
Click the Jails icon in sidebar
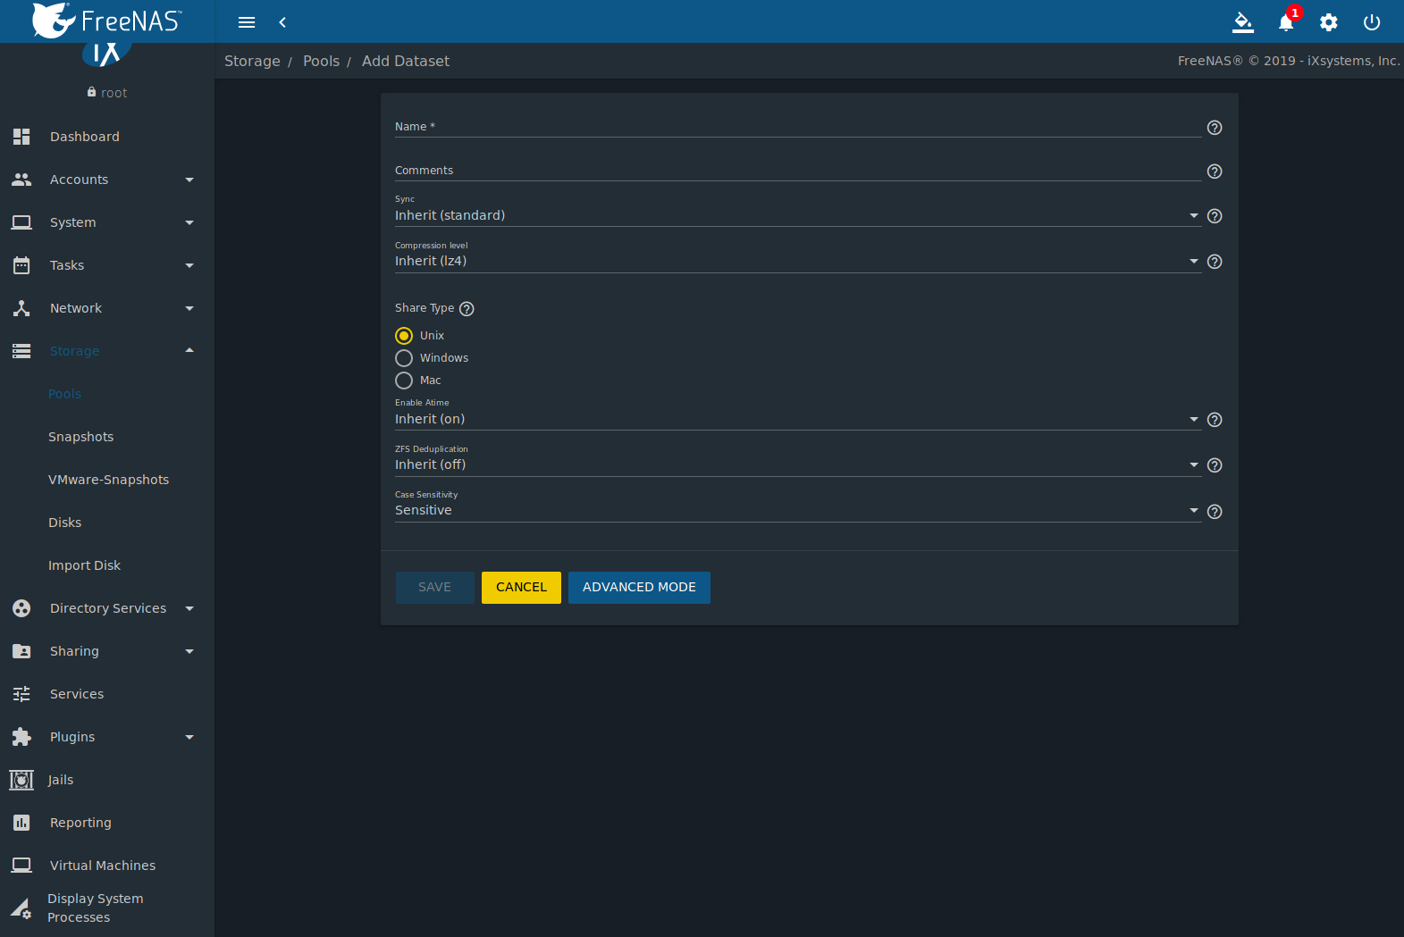[x=21, y=780]
